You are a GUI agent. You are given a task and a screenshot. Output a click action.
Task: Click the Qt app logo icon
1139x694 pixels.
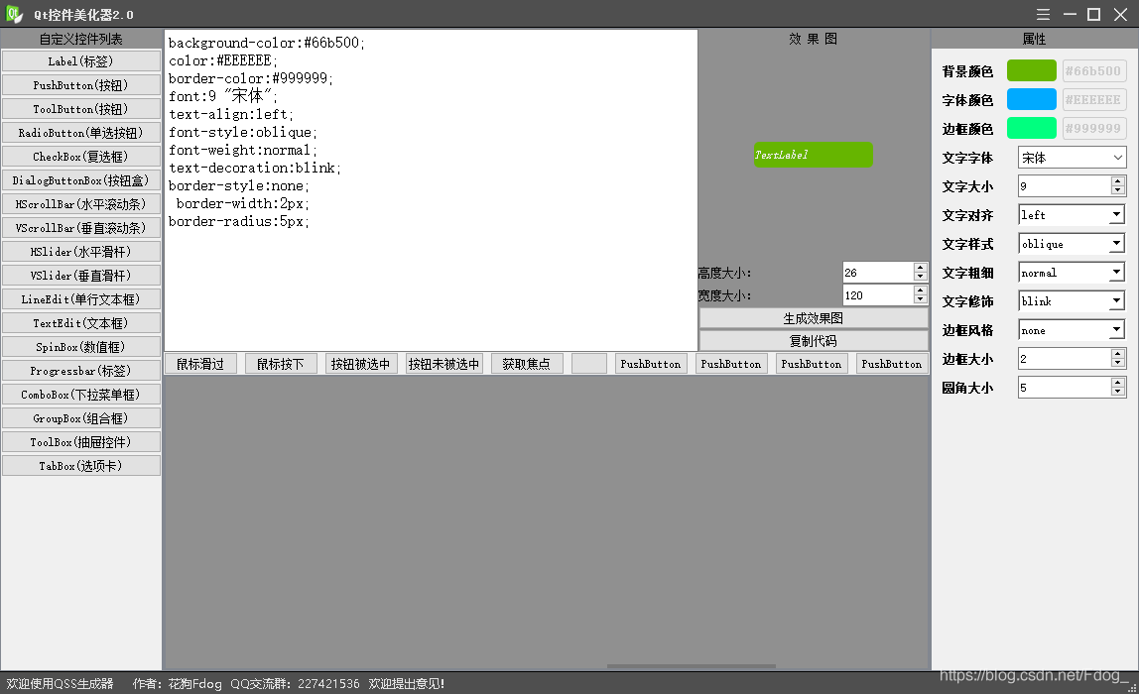click(x=14, y=14)
